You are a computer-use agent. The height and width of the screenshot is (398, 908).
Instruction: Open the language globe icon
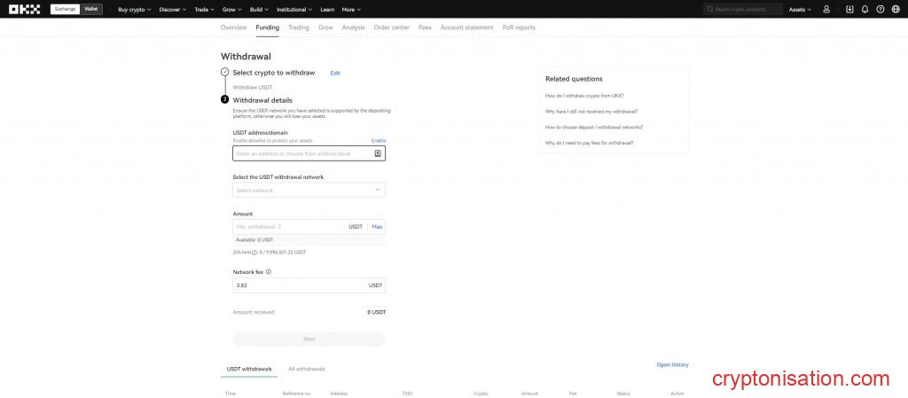pyautogui.click(x=894, y=9)
